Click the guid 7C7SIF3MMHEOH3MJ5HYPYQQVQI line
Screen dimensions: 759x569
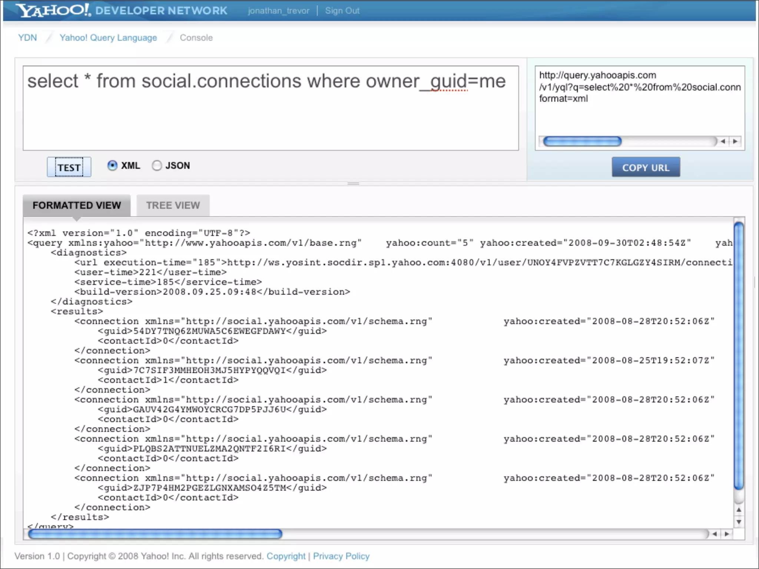click(x=212, y=370)
